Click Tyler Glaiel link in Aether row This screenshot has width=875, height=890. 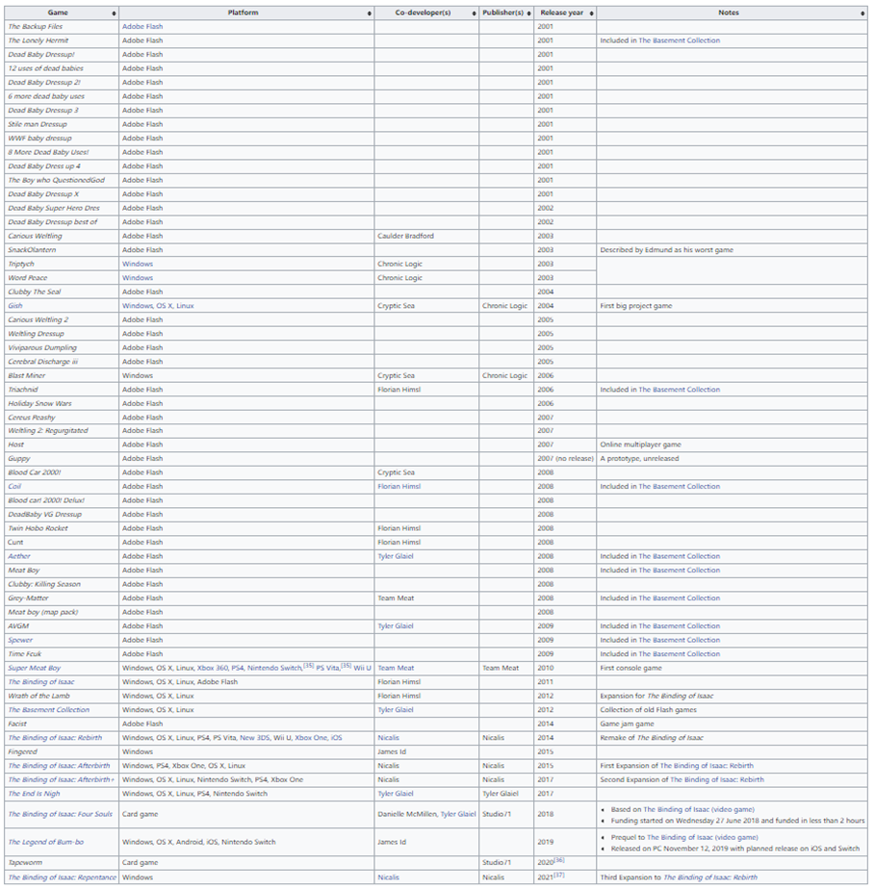click(x=396, y=556)
